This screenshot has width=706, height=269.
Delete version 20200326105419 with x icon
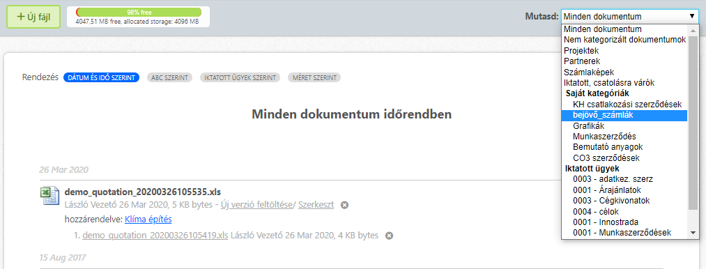390,236
